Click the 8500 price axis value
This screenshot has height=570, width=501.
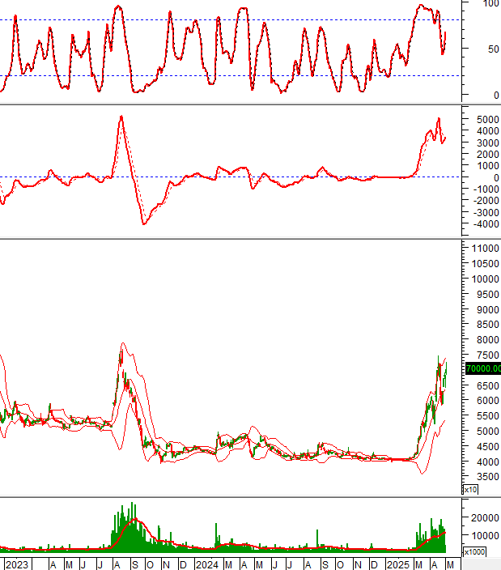(487, 324)
